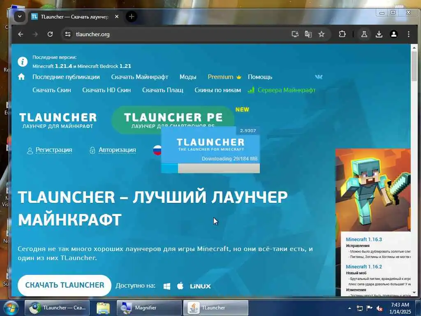Click the install app icon in address bar

coord(295,34)
